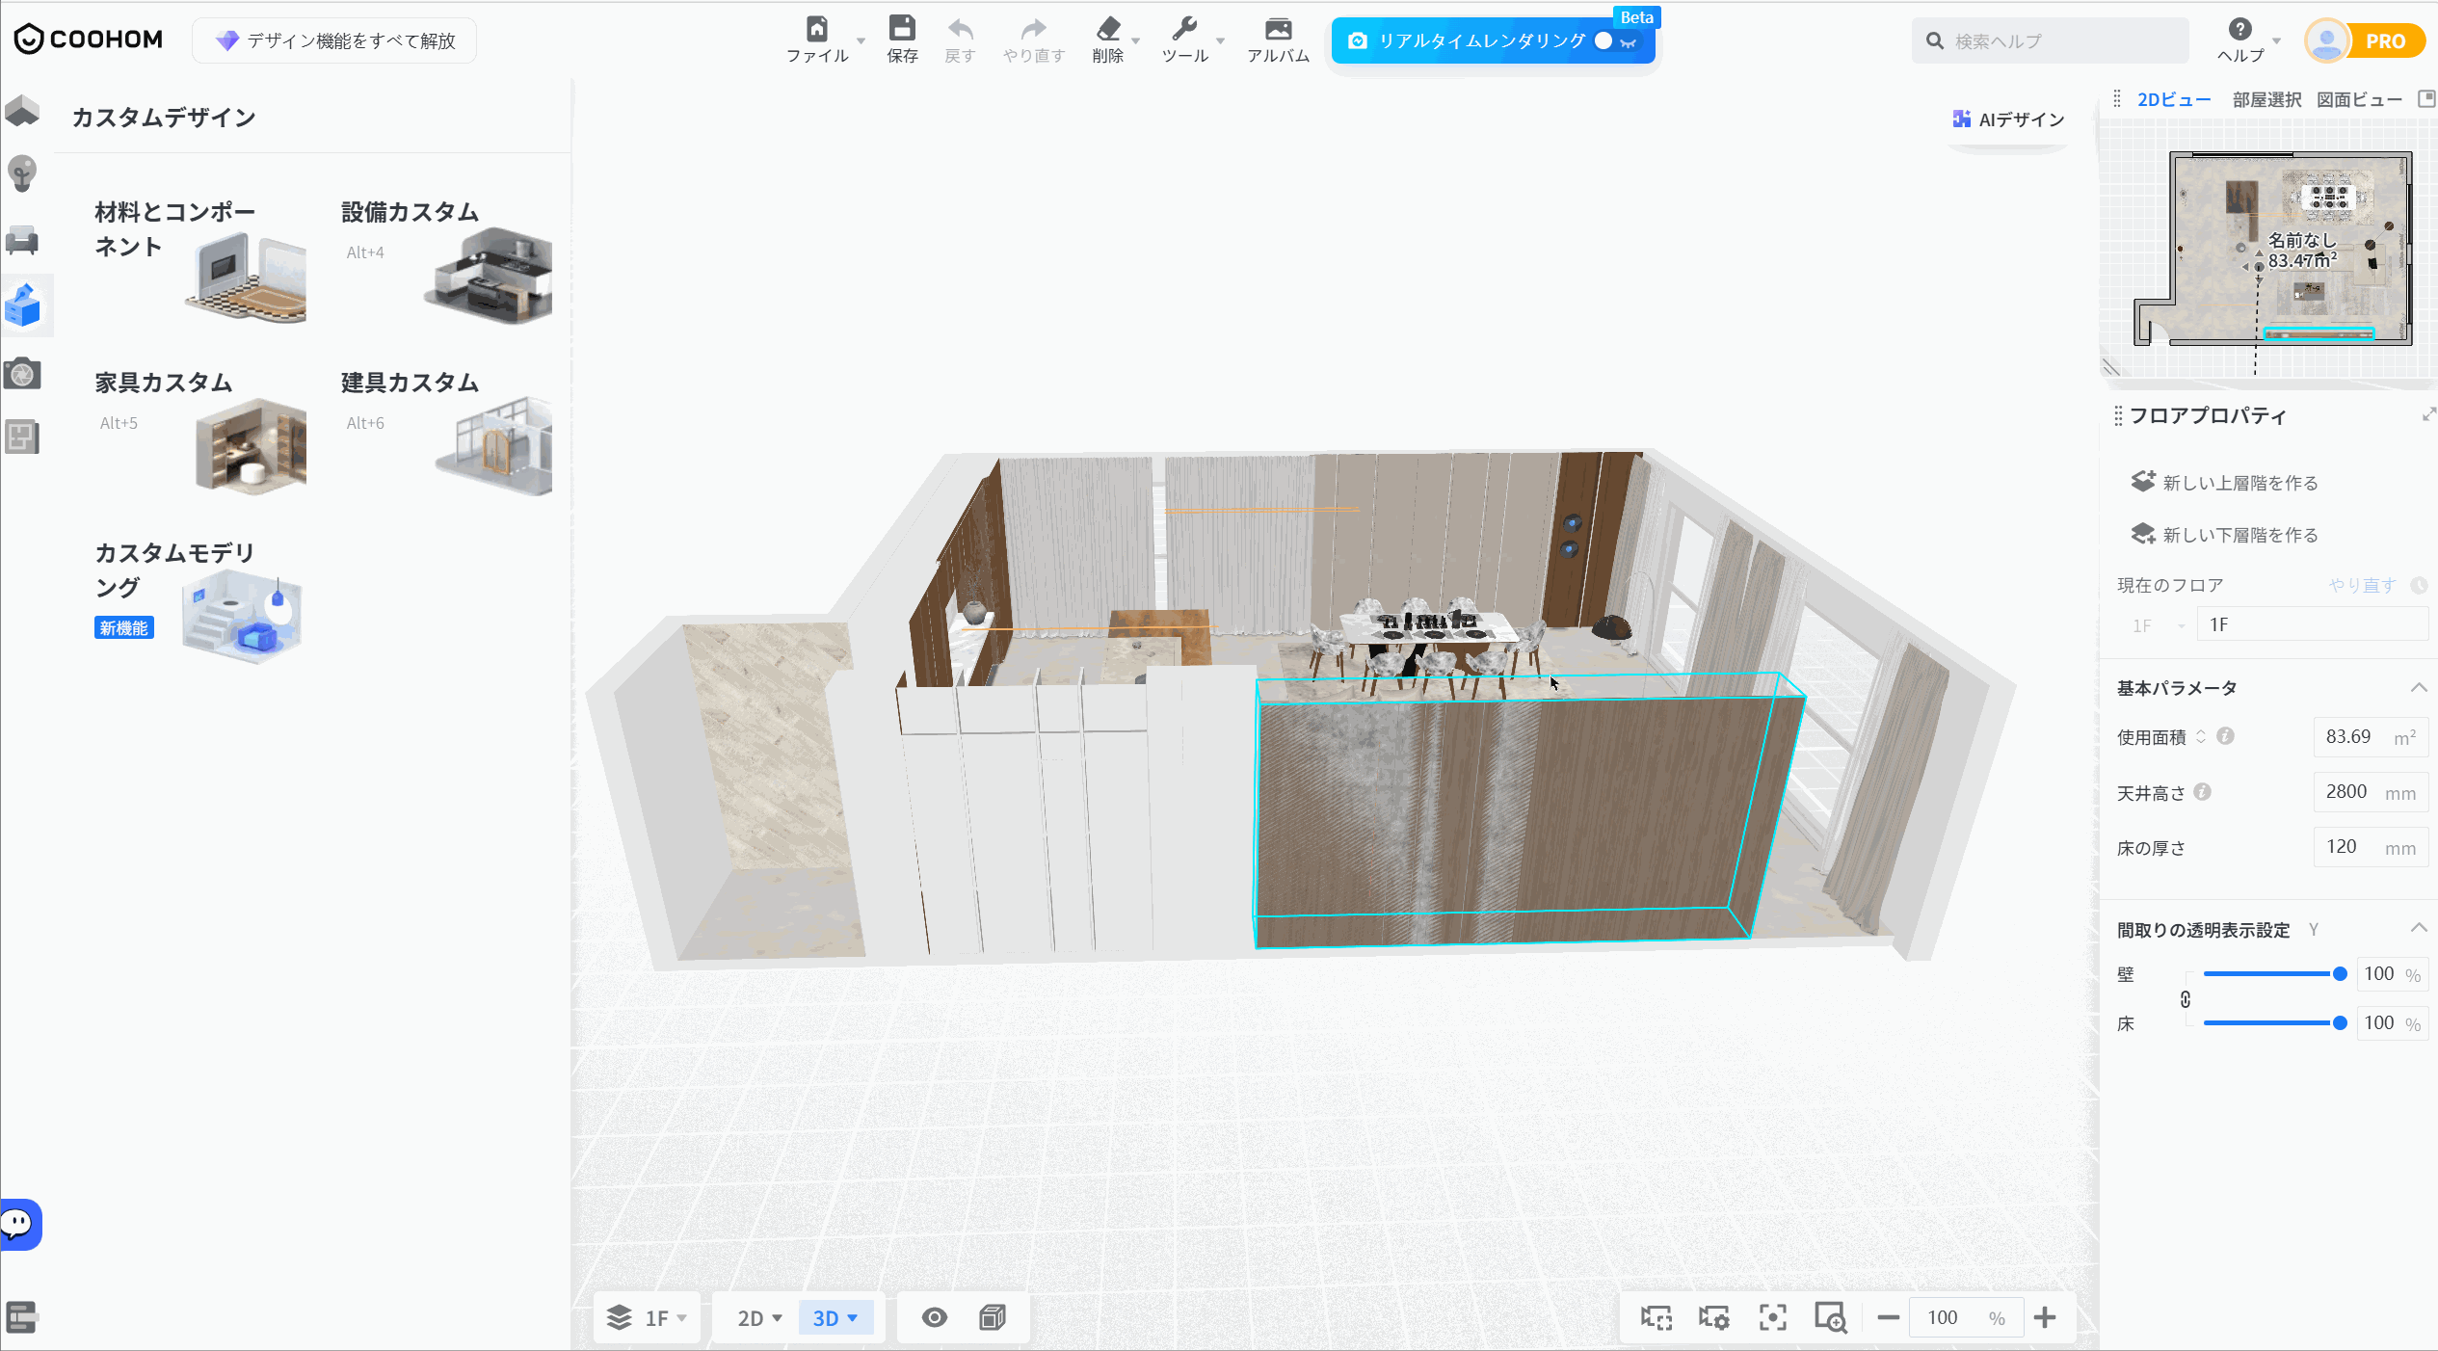Open 設備カスタム category

pyautogui.click(x=447, y=260)
